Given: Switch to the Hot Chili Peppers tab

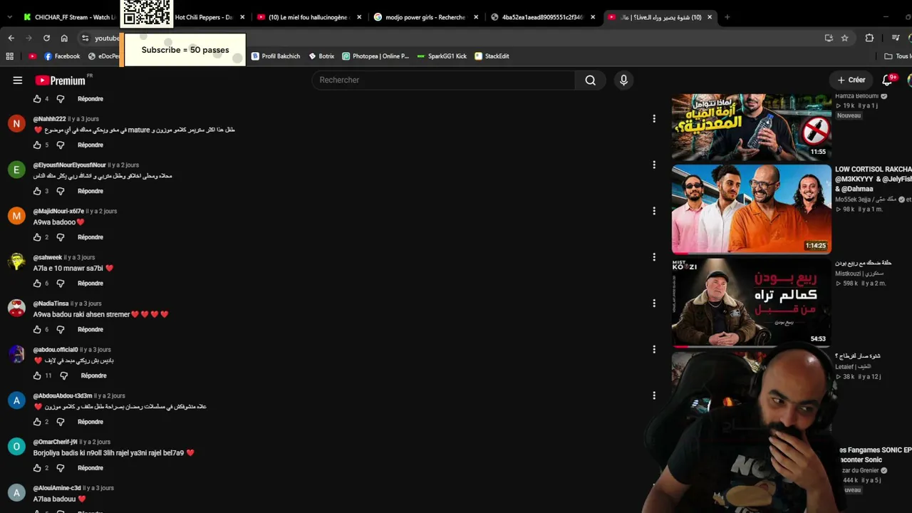Looking at the screenshot, I should tap(202, 17).
